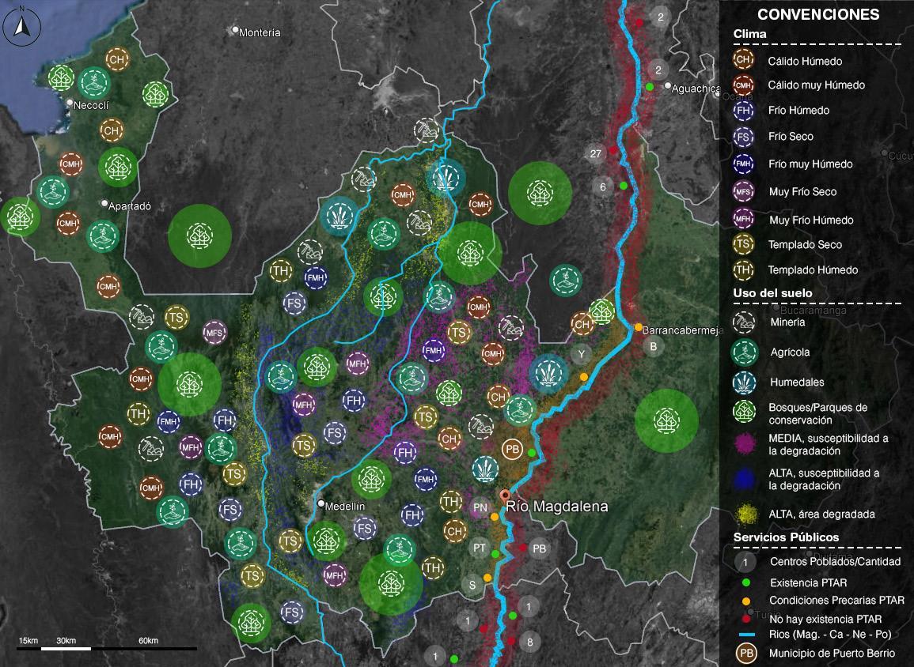Click the gray circle beside Centros Poblados/Cantidad

pyautogui.click(x=745, y=562)
